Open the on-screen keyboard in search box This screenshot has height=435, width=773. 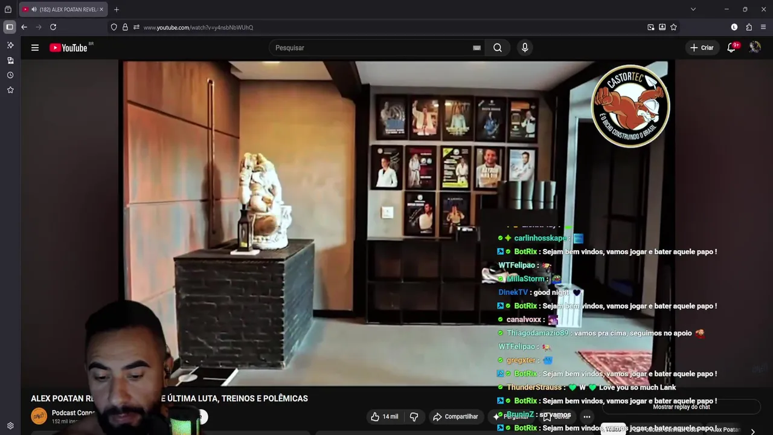[x=476, y=48]
